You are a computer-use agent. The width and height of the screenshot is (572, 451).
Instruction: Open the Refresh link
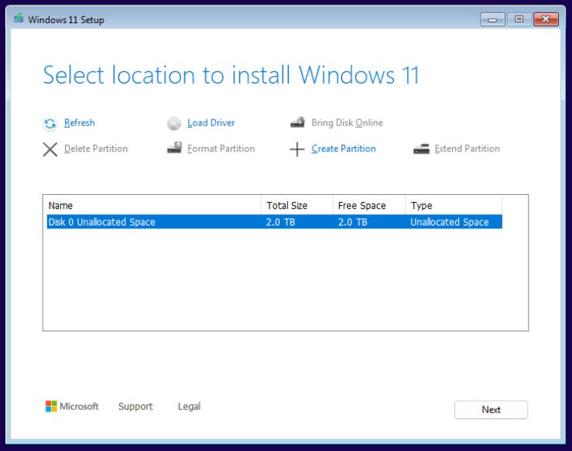click(80, 123)
